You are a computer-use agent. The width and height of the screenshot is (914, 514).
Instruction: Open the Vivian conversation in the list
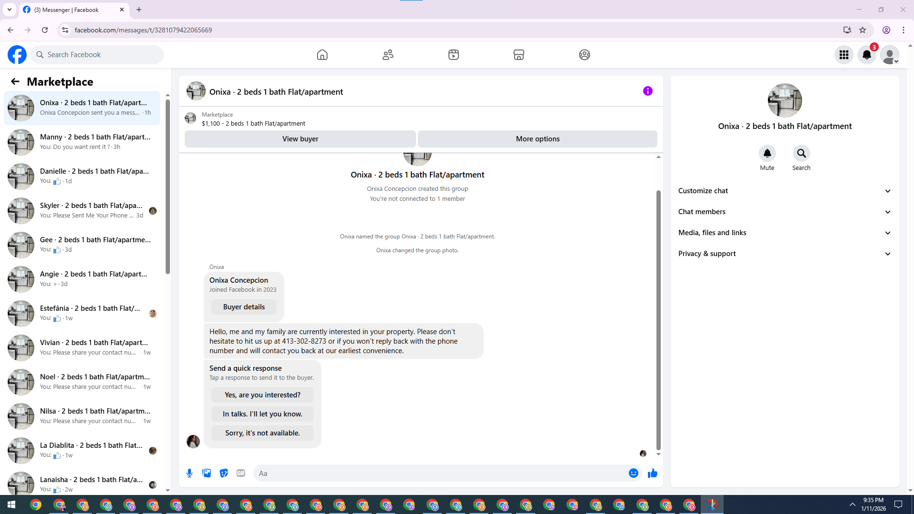coord(82,347)
